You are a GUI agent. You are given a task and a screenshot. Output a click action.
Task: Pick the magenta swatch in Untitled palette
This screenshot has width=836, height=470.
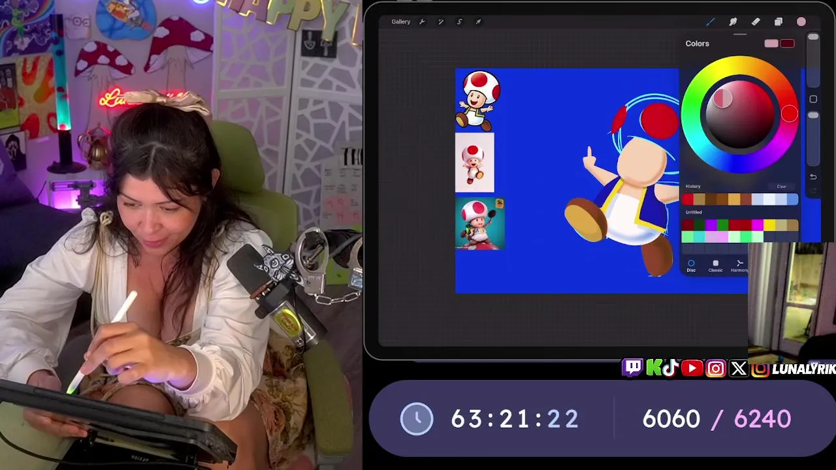point(758,225)
